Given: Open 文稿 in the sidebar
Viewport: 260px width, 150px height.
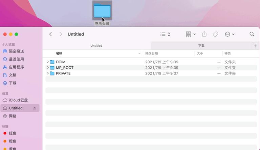Looking at the screenshot, I should [x=13, y=75].
